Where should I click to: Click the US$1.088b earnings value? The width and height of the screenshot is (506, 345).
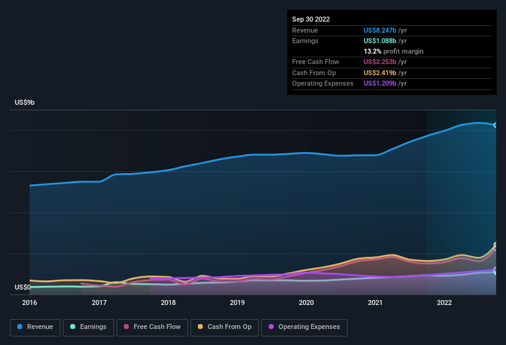click(380, 41)
